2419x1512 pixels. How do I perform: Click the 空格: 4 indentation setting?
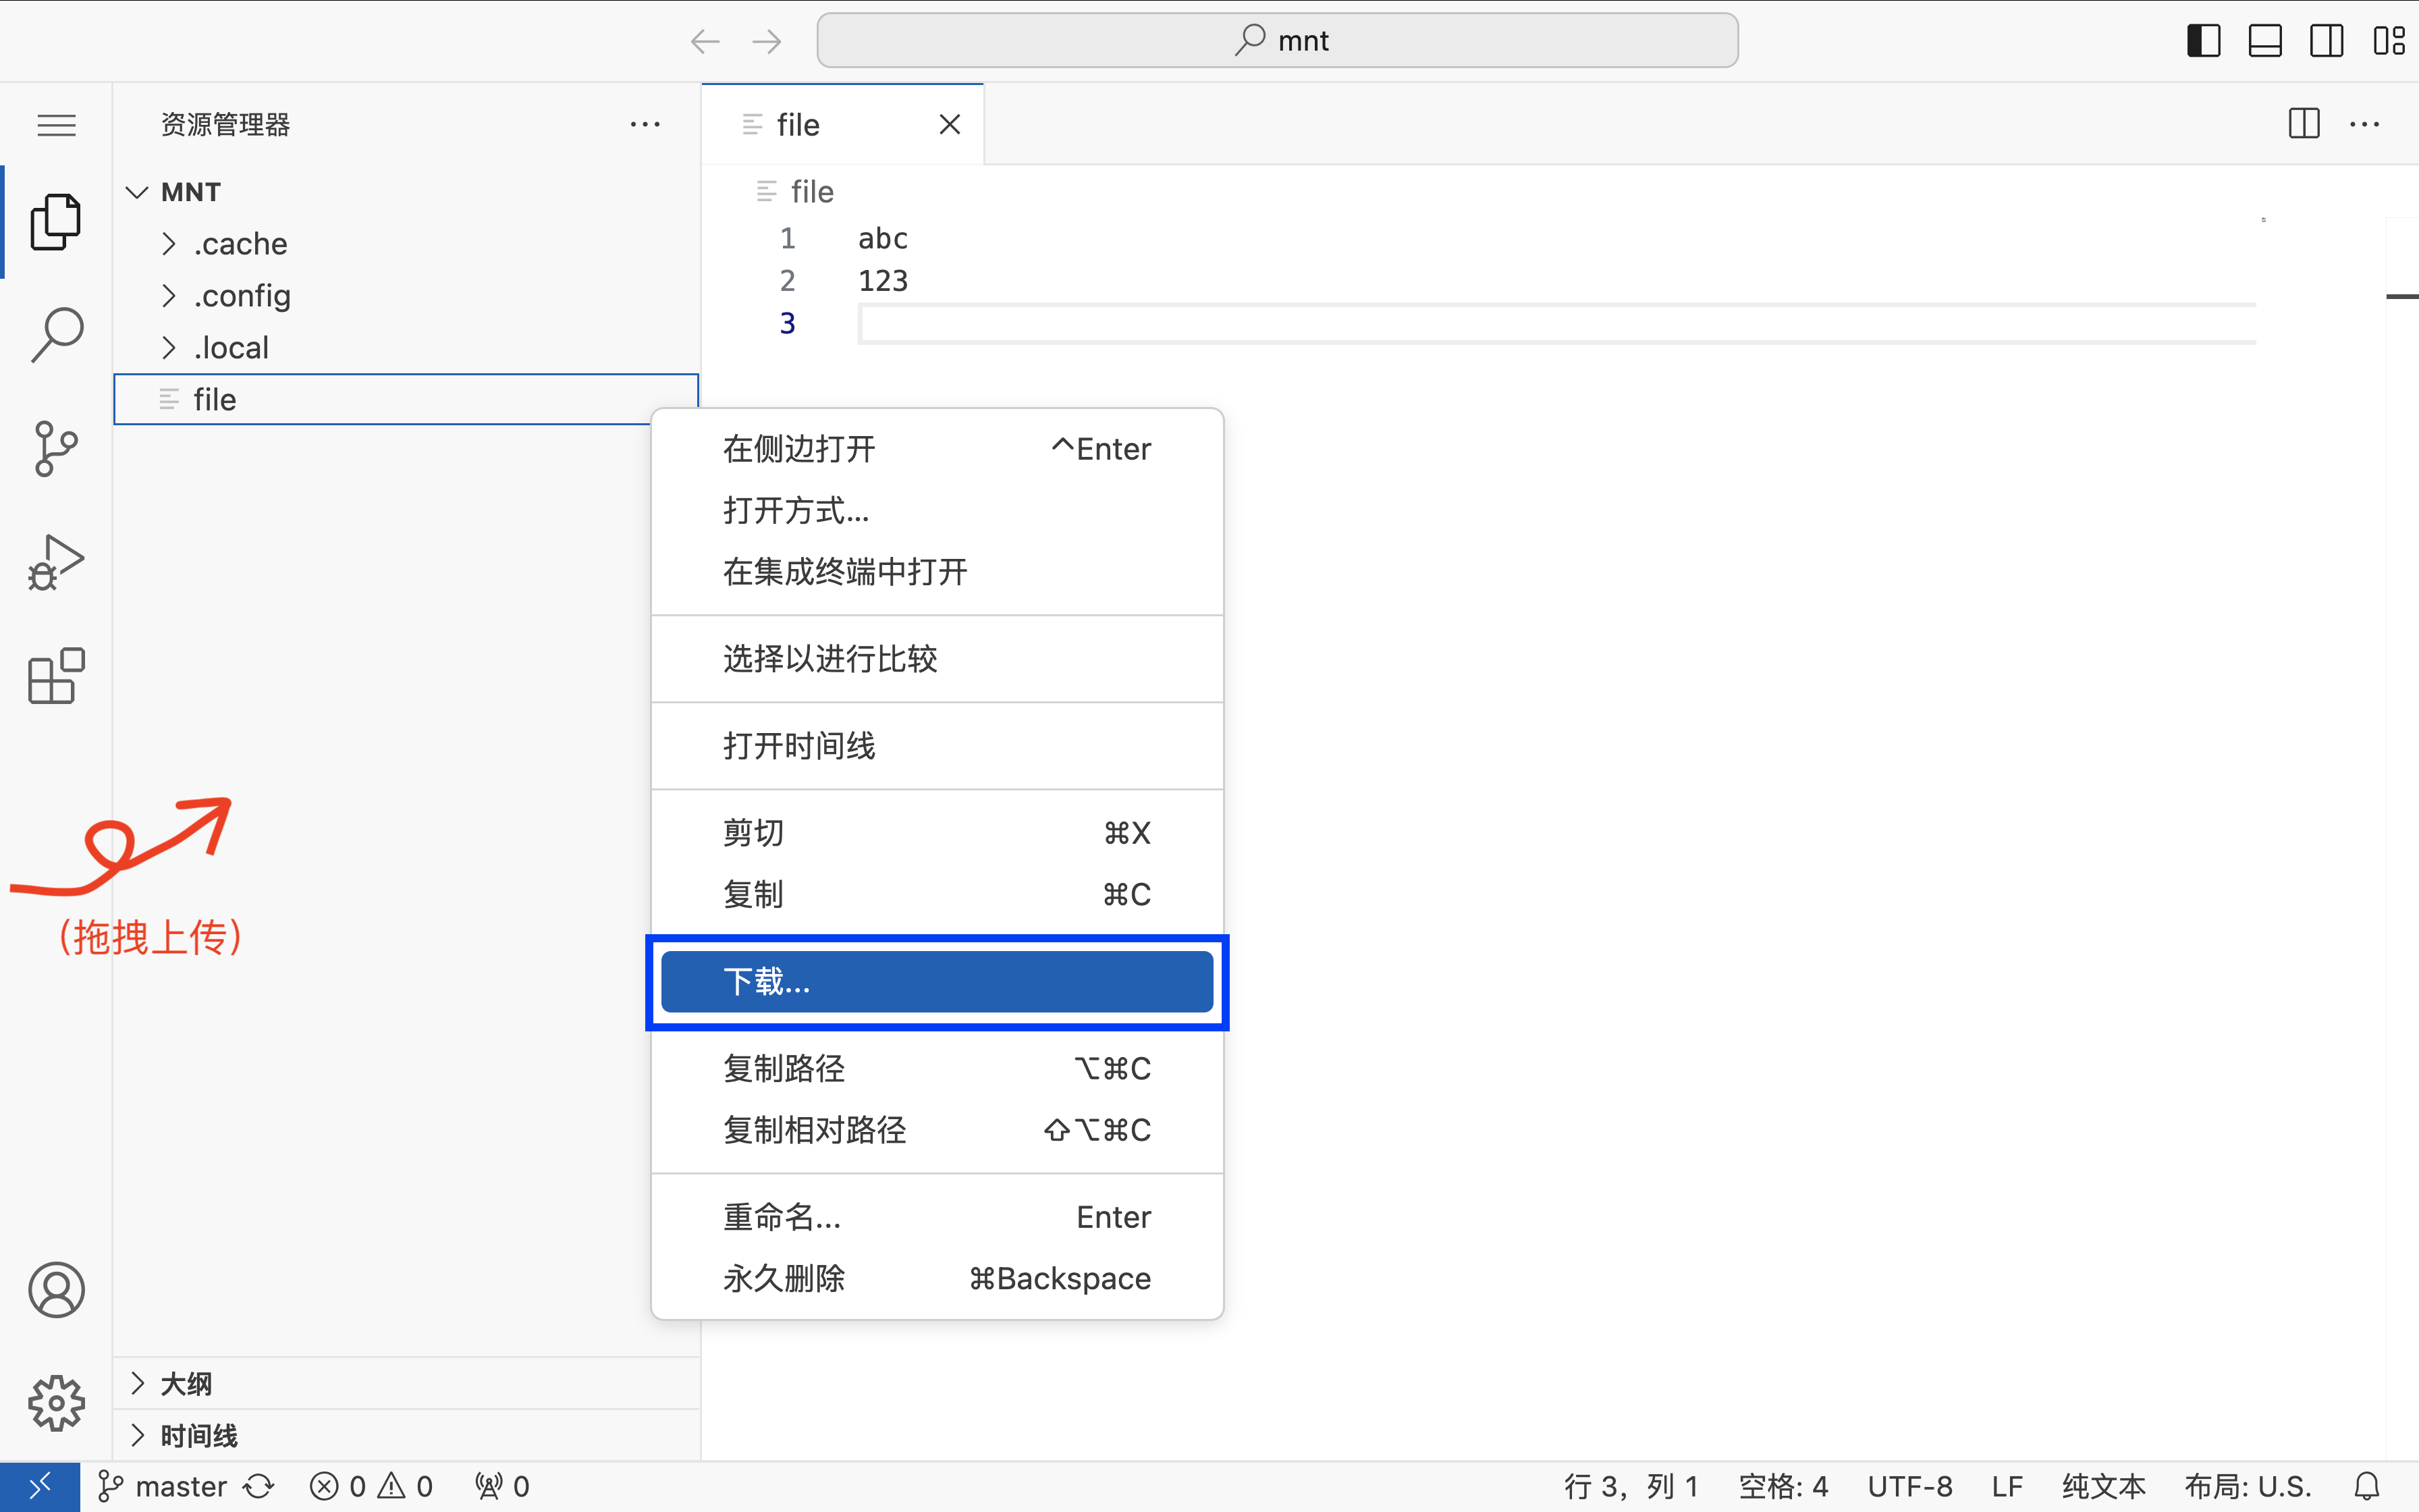1783,1487
